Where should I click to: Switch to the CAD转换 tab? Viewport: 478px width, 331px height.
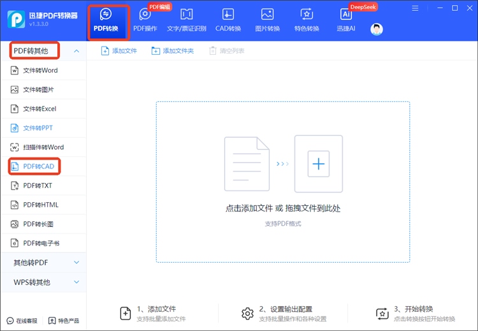click(x=228, y=21)
